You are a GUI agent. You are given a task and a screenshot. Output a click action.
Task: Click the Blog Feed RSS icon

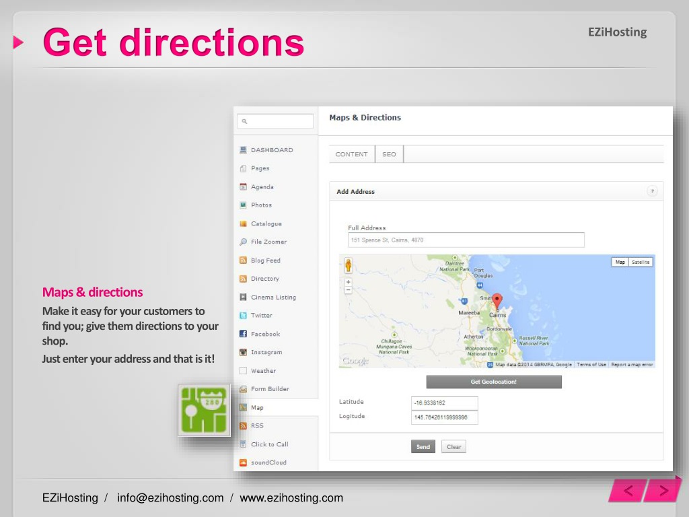[243, 261]
